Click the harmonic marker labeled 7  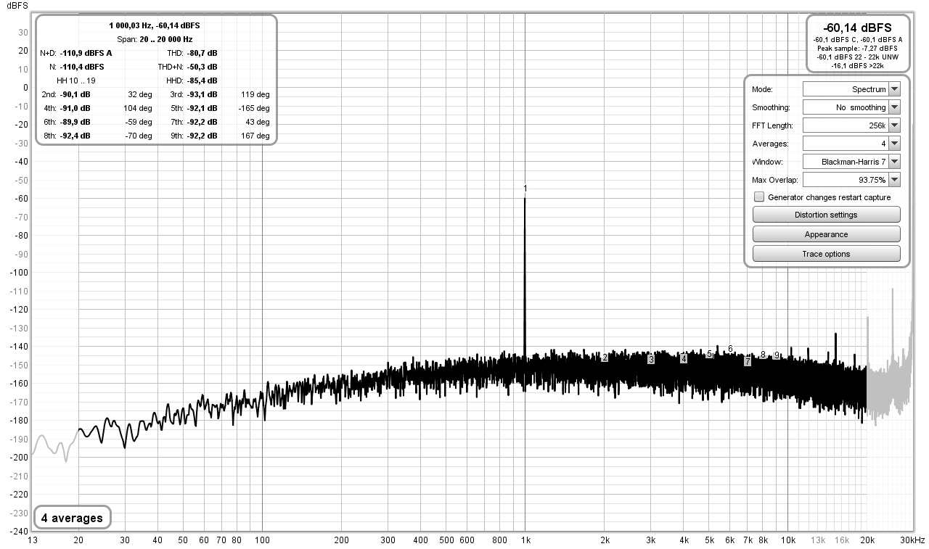(x=748, y=361)
